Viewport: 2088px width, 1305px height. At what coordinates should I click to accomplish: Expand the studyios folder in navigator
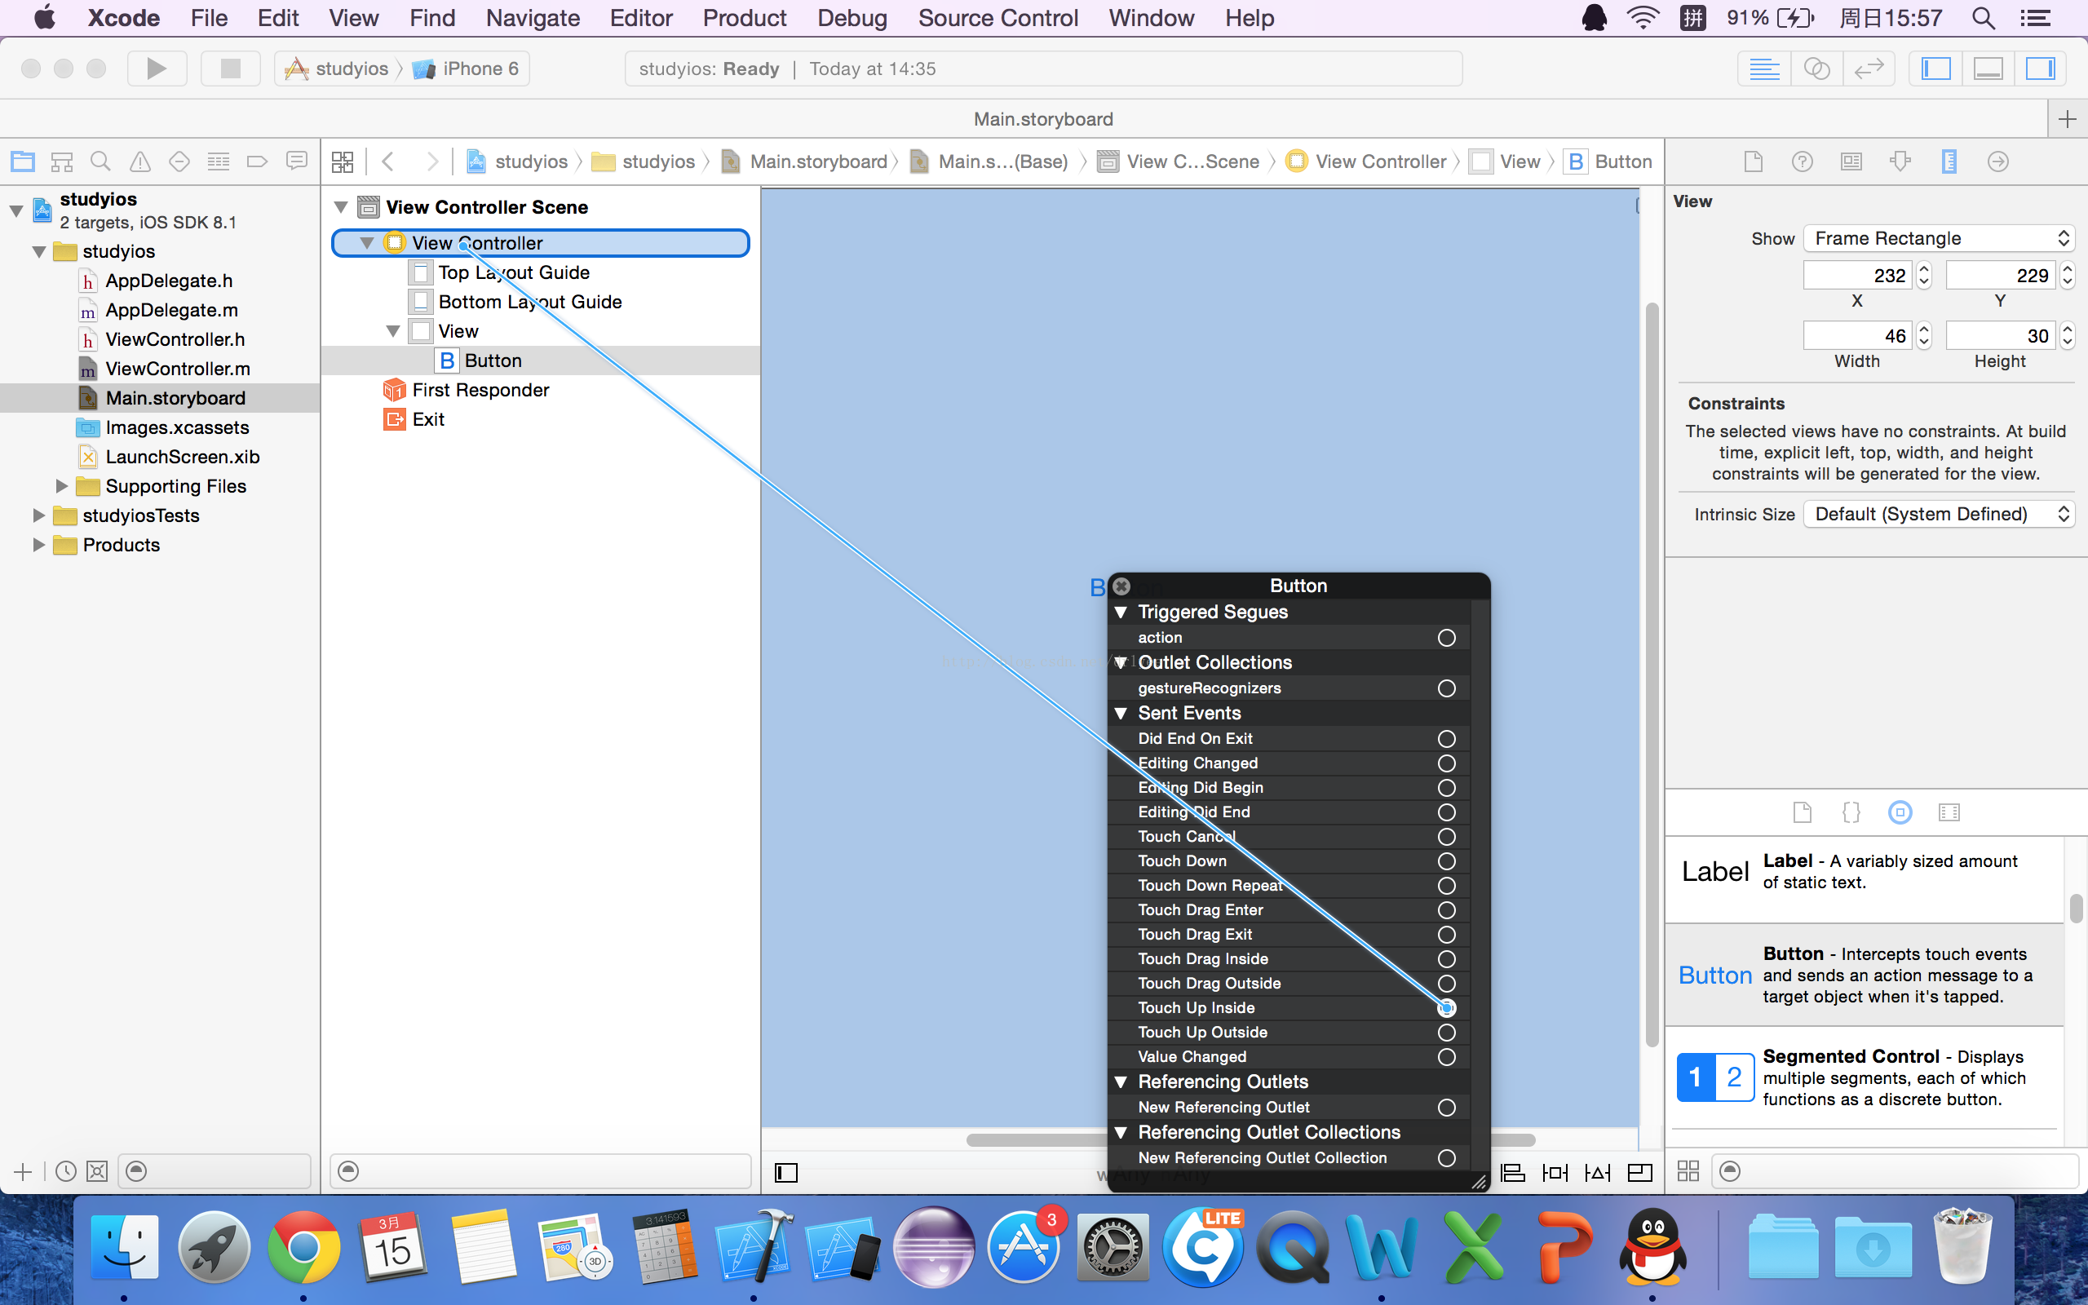[x=41, y=251]
